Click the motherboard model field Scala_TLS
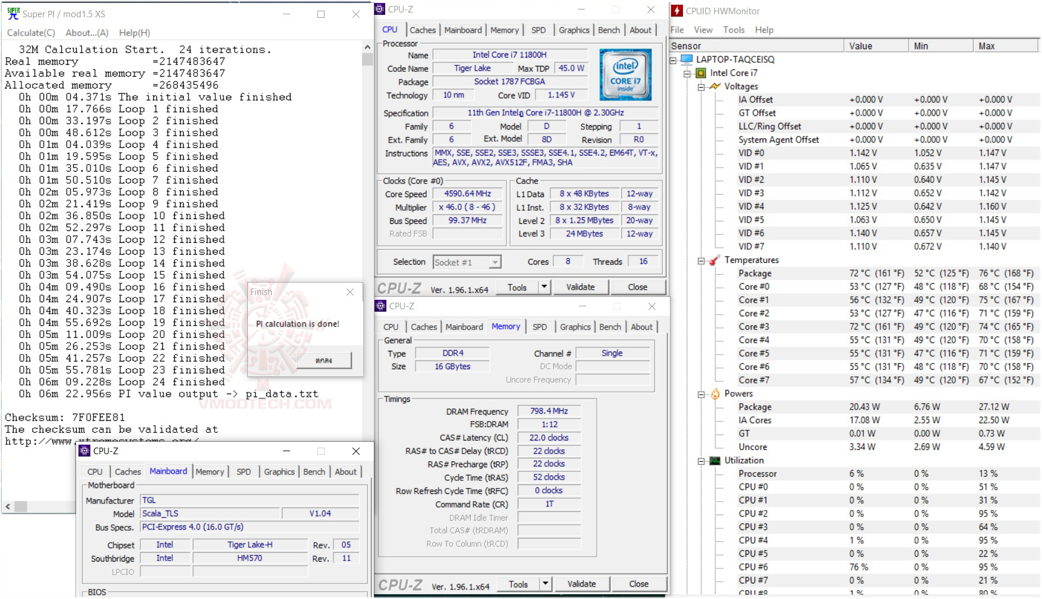 click(x=210, y=514)
